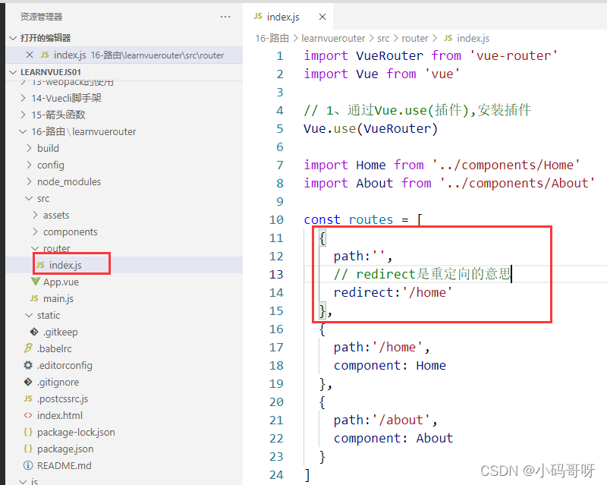Collapse the static folder
The width and height of the screenshot is (607, 485).
[x=29, y=315]
